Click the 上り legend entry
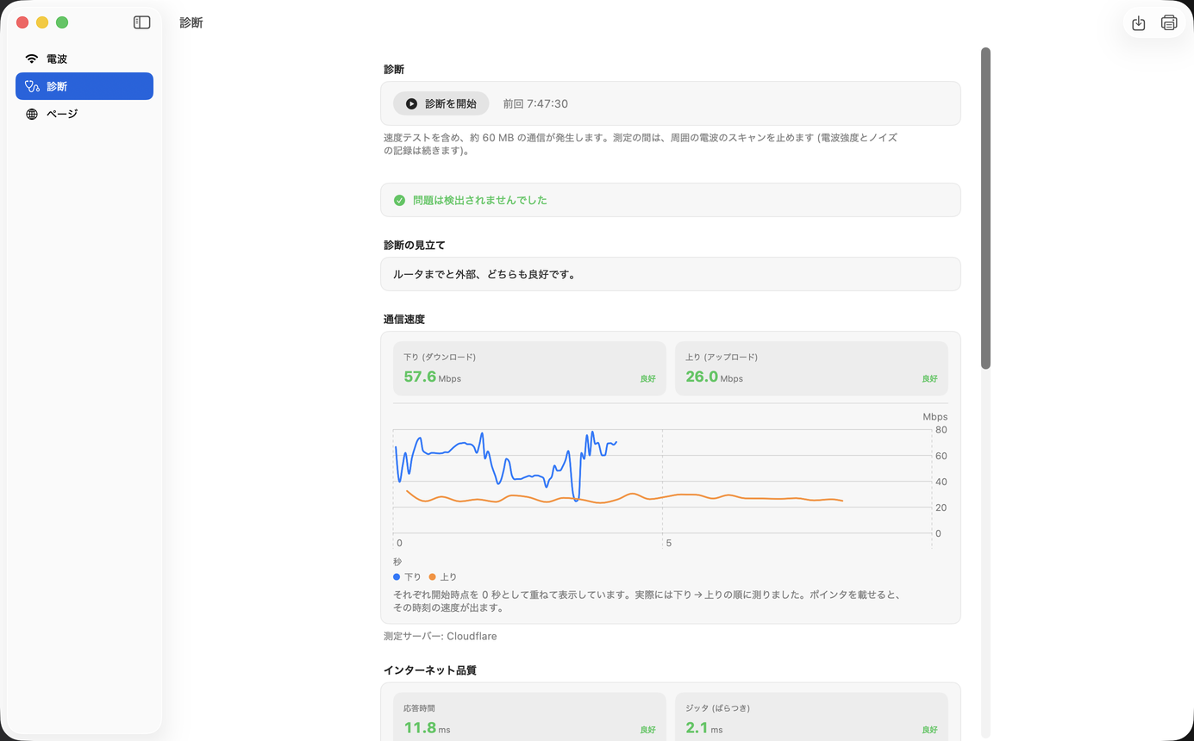Screen dimensions: 1194x741 tap(443, 576)
